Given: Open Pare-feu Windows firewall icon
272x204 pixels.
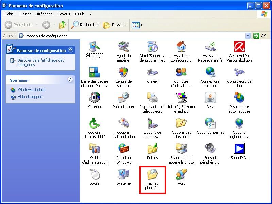Looking at the screenshot, I should [123, 149].
